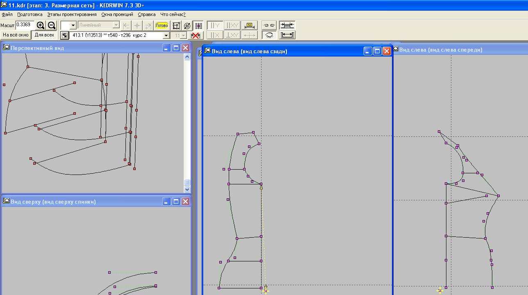This screenshot has height=295, width=528.
Task: Toggle the single eye visibility button
Action: click(269, 35)
